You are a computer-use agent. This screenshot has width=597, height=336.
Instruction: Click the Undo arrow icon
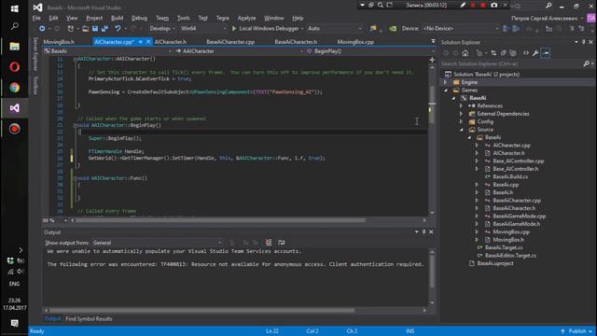tap(118, 29)
